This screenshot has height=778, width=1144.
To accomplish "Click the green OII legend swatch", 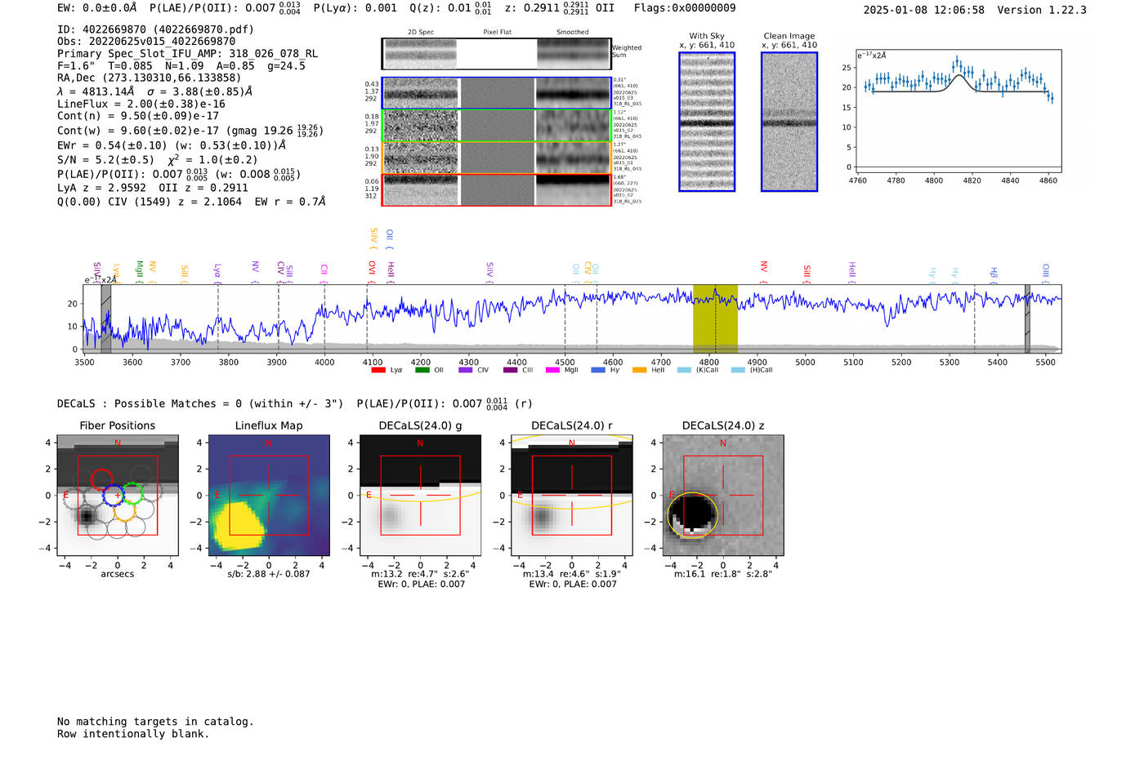I will [422, 371].
